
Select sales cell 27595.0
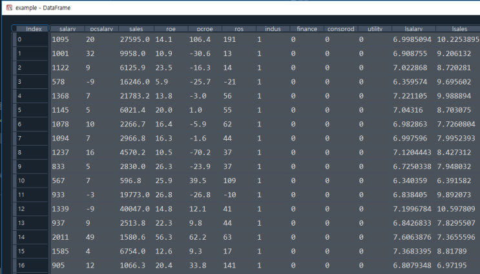coord(134,39)
